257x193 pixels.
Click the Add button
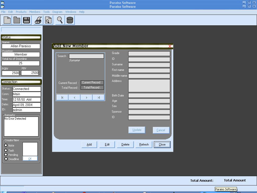click(89, 144)
